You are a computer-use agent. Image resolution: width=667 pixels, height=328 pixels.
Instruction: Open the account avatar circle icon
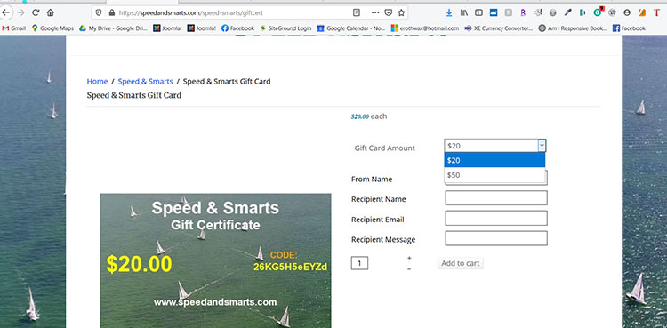point(627,12)
